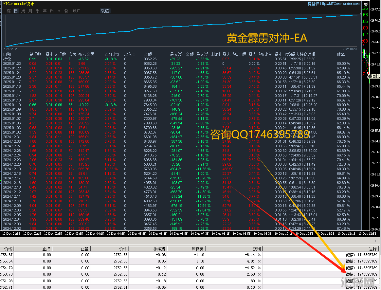The width and height of the screenshot is (381, 290).
Task: Select the 账户 account tab
Action: pos(76,11)
